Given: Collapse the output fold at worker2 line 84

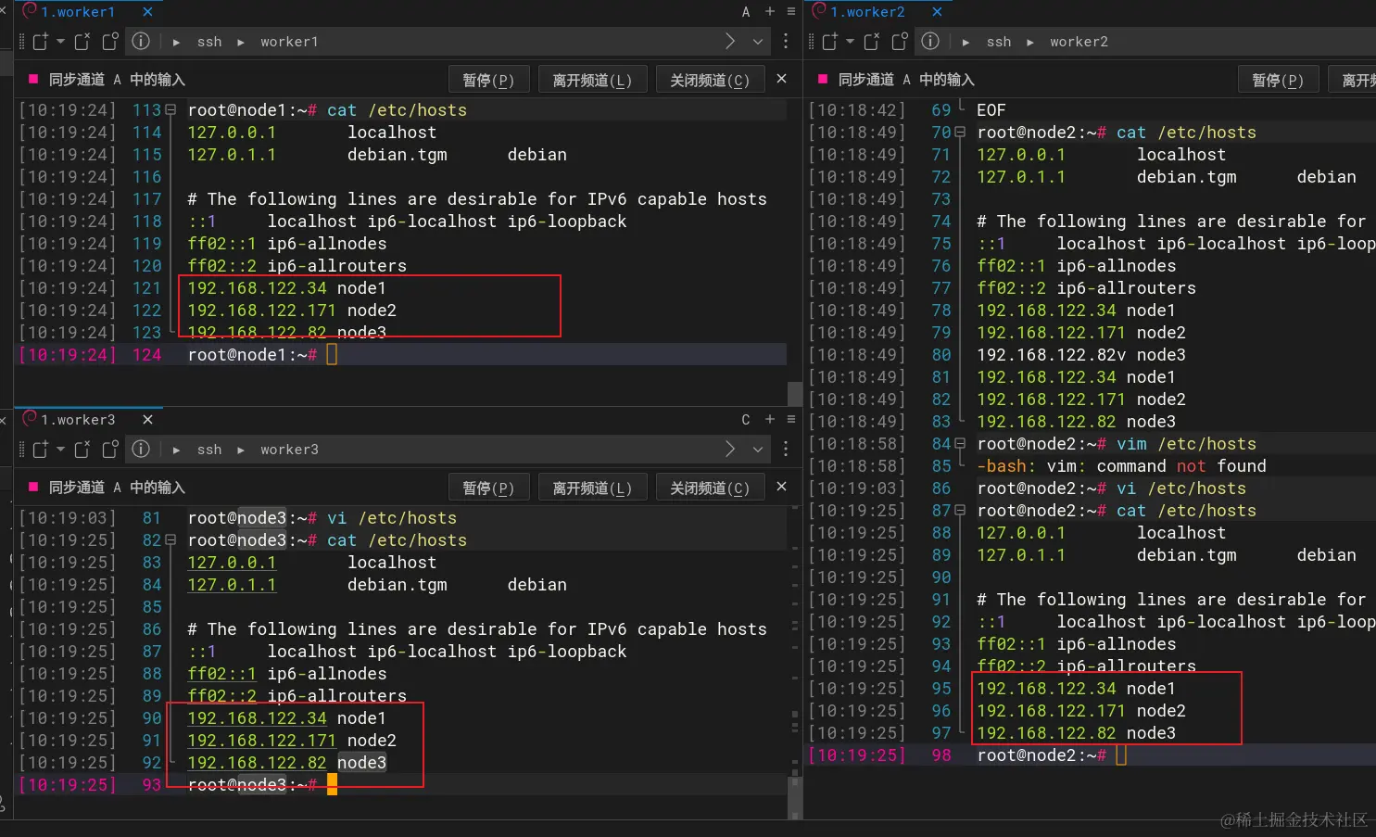Looking at the screenshot, I should click(x=960, y=444).
